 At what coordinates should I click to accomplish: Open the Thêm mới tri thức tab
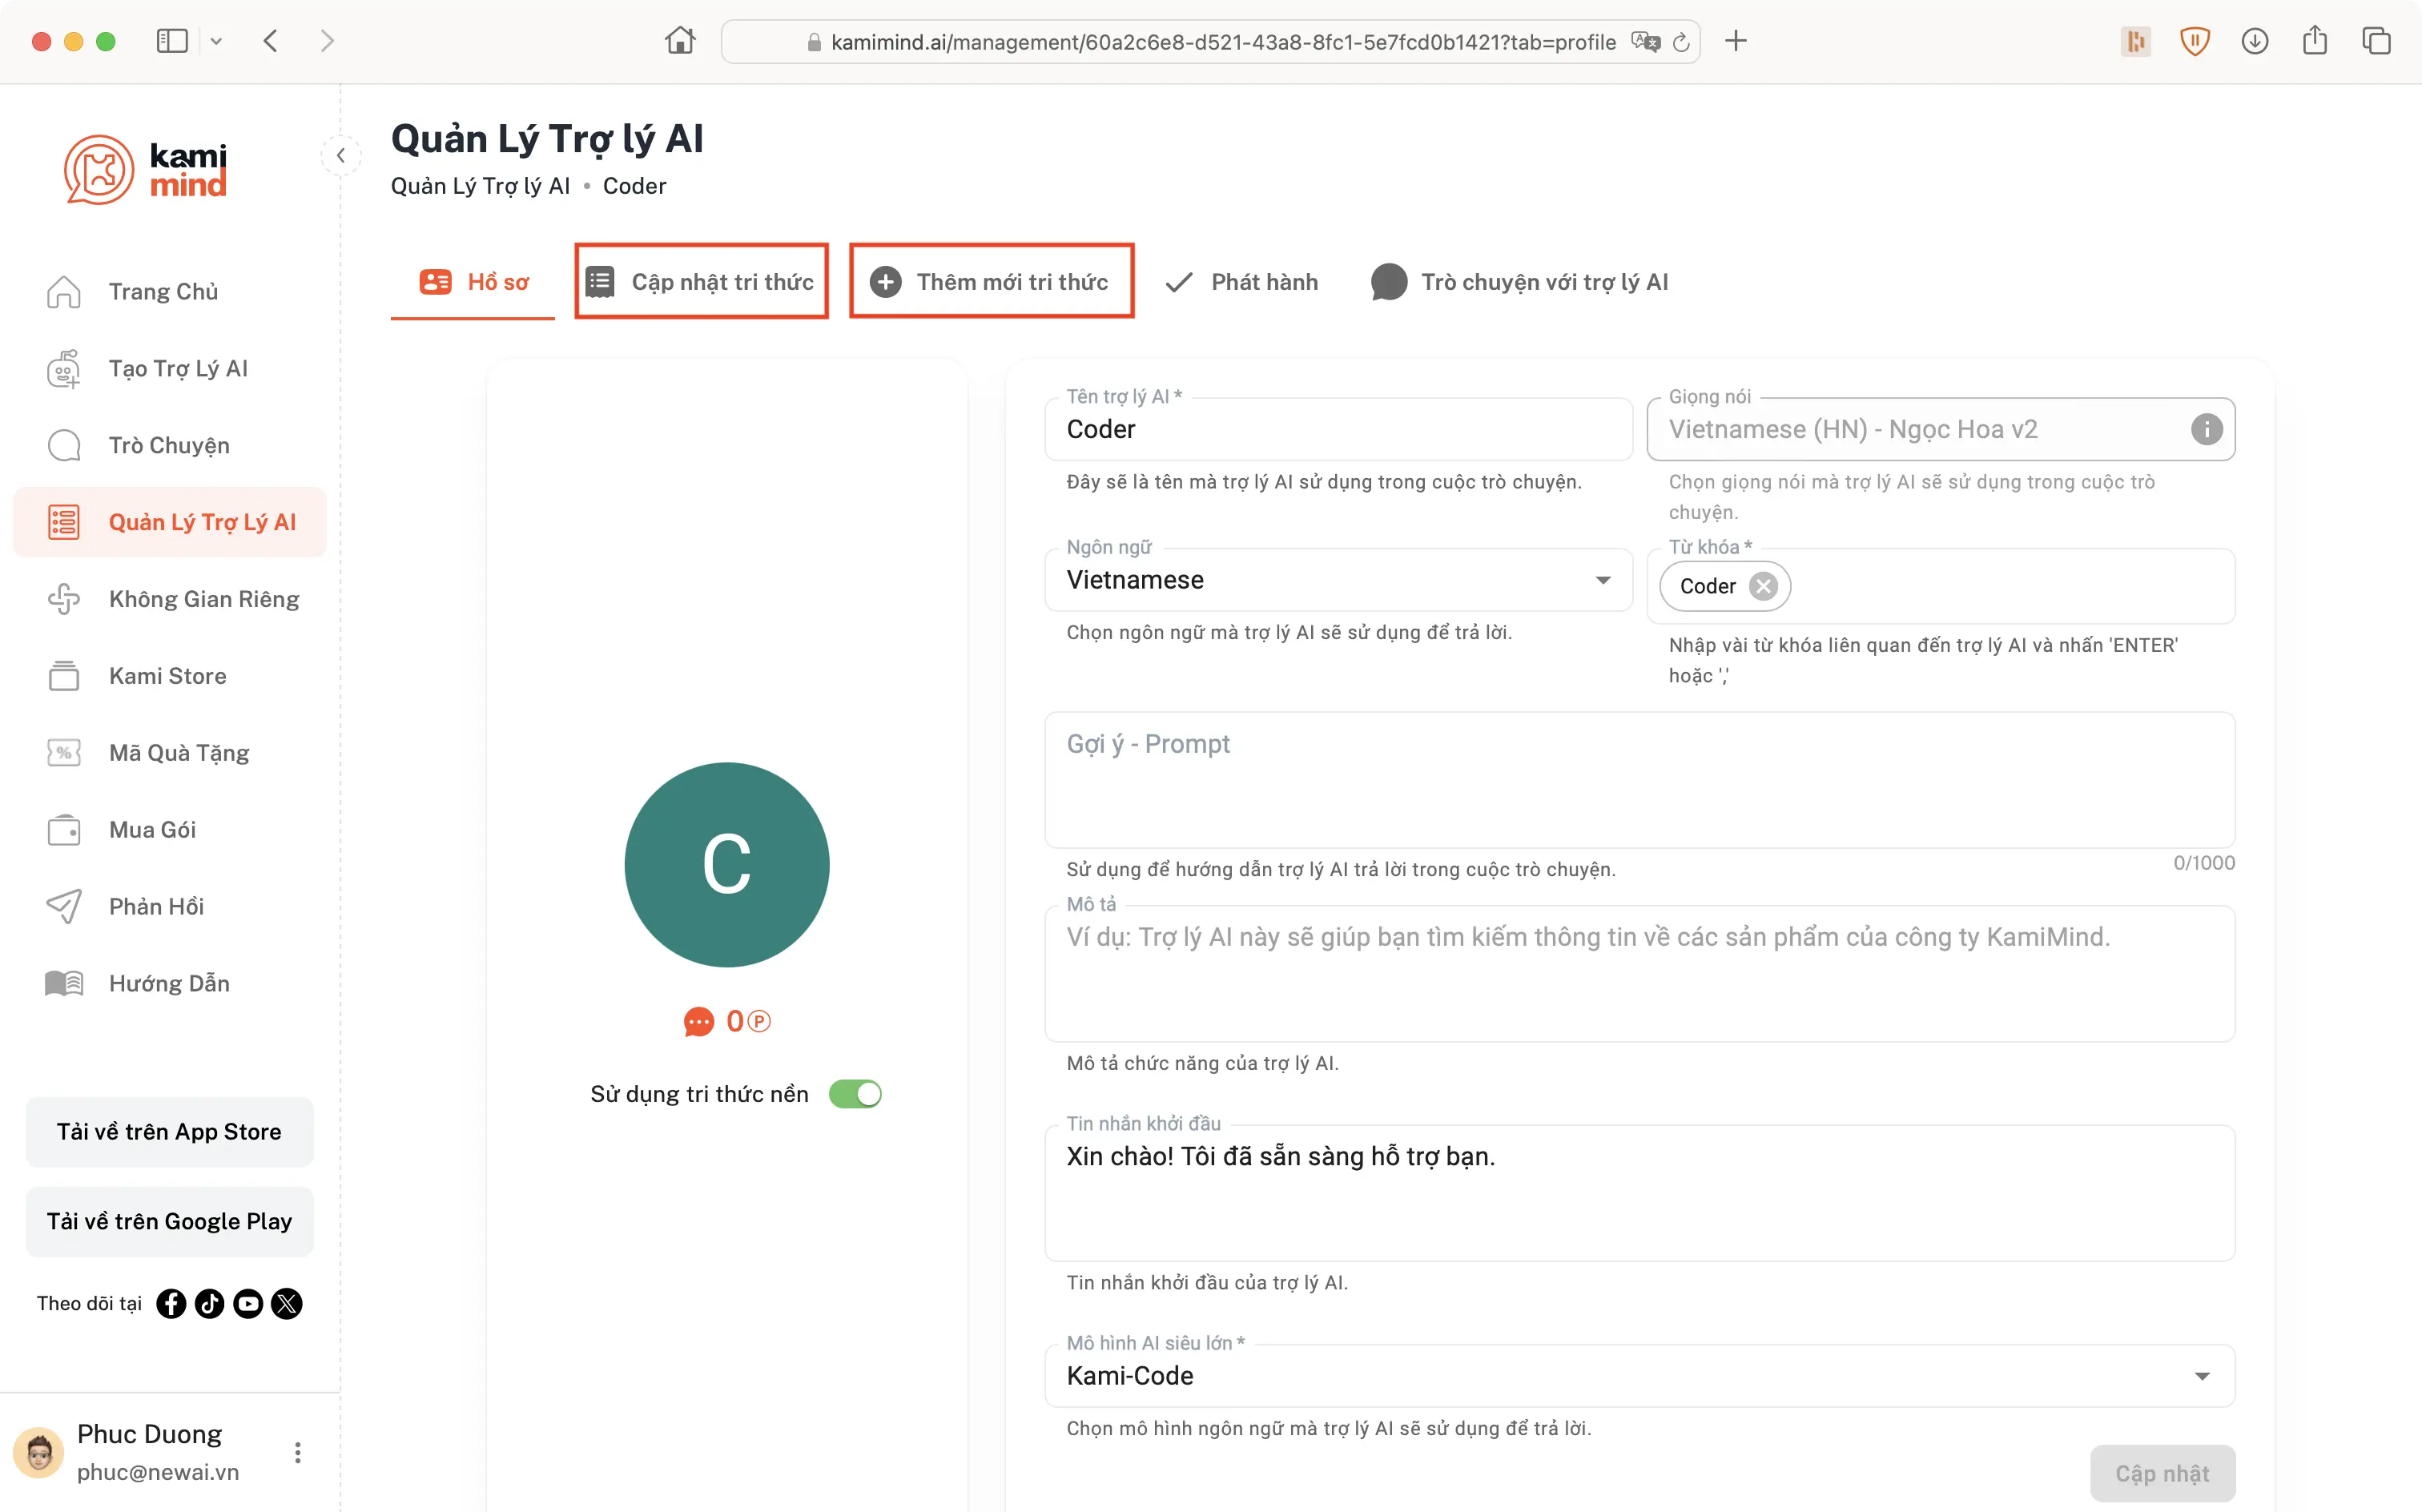pos(991,282)
